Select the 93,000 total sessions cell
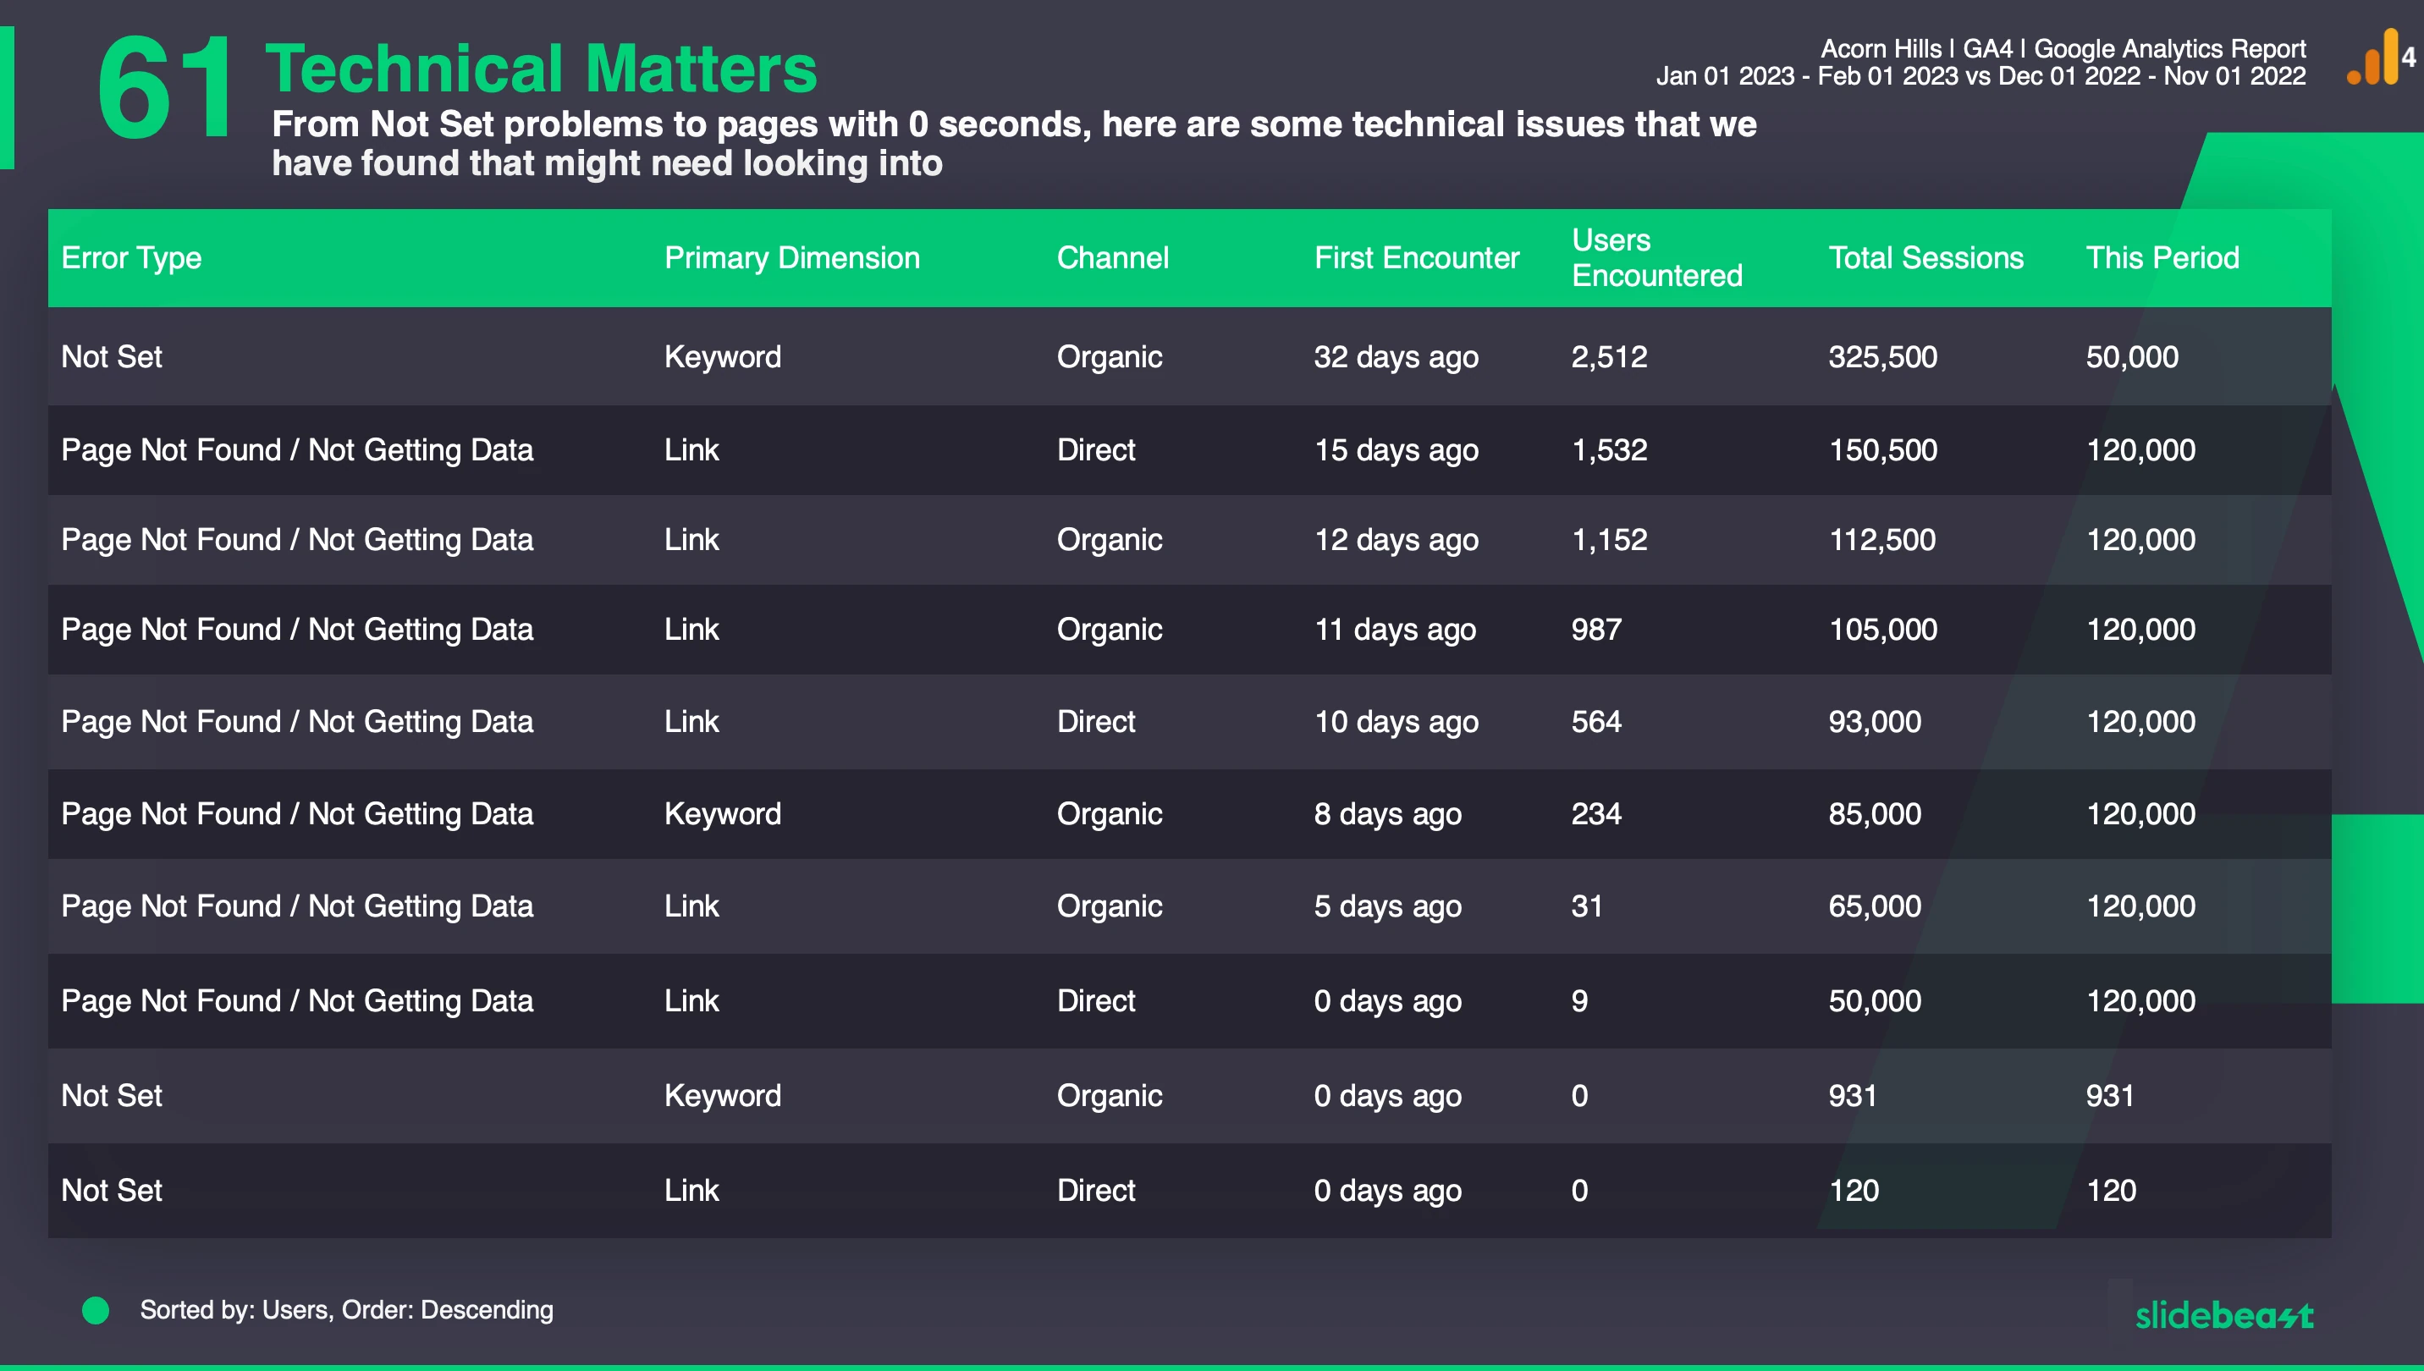Screen dimensions: 2424x1371 [1874, 721]
